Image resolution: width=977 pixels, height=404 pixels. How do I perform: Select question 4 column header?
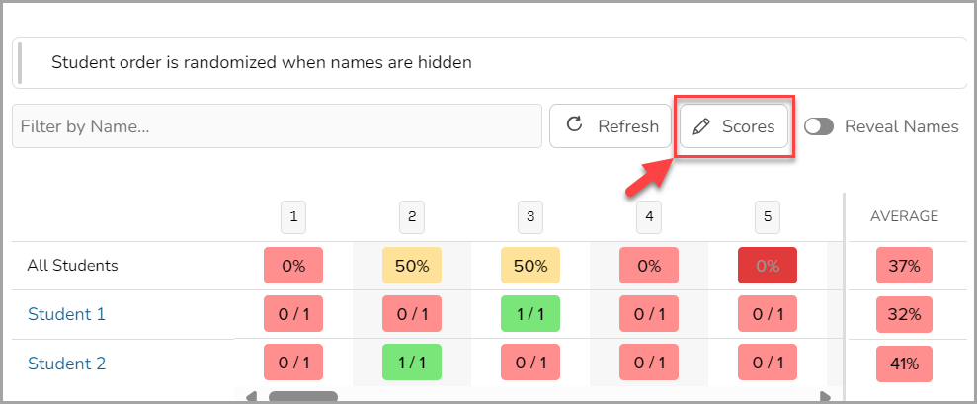[649, 217]
